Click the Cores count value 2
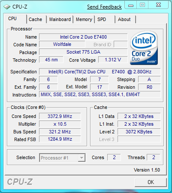 [114, 157]
